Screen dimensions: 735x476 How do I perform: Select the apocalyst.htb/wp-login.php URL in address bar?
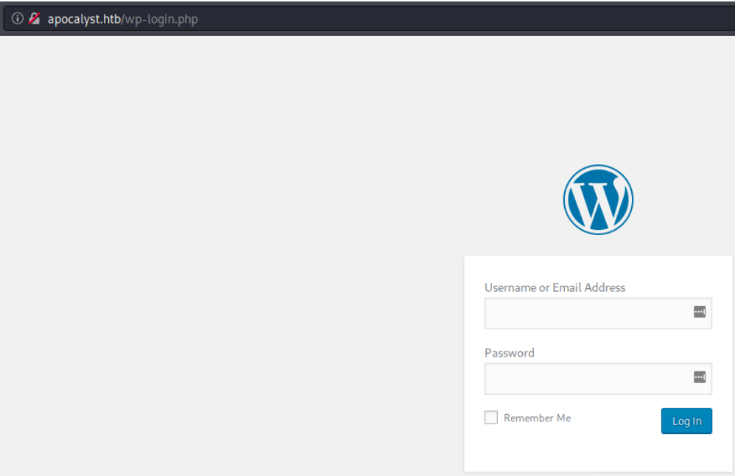(123, 19)
